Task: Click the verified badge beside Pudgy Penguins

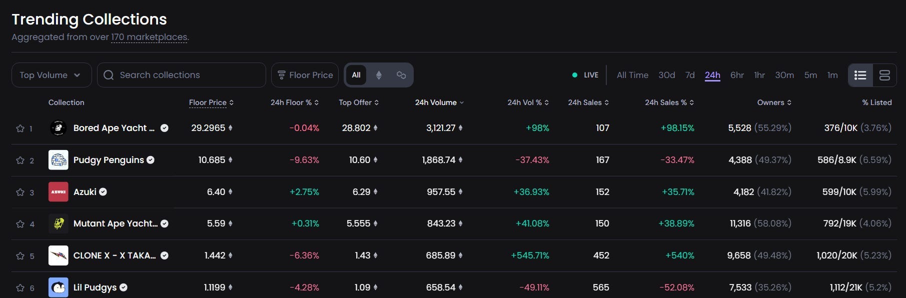Action: (x=151, y=160)
